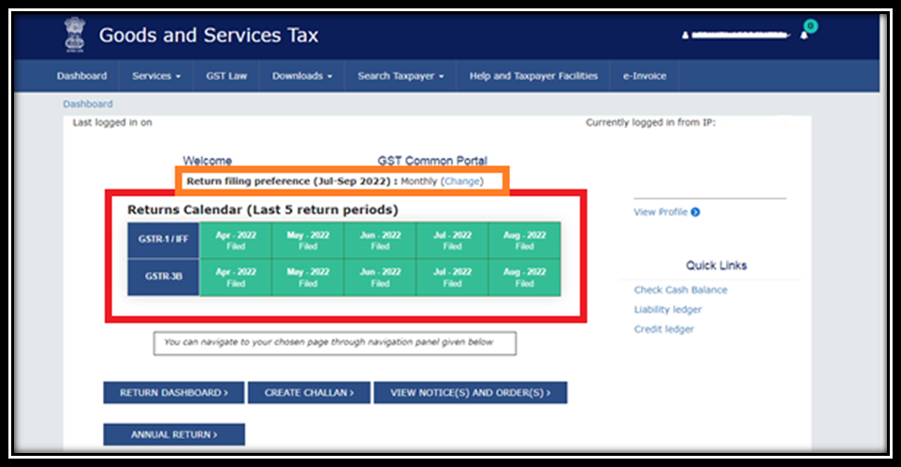Click the GSTR-1 / IFF row header

[163, 240]
